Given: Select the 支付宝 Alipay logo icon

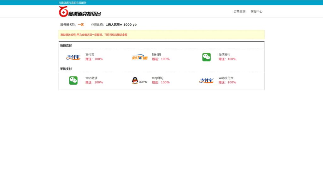Looking at the screenshot, I should tap(73, 57).
